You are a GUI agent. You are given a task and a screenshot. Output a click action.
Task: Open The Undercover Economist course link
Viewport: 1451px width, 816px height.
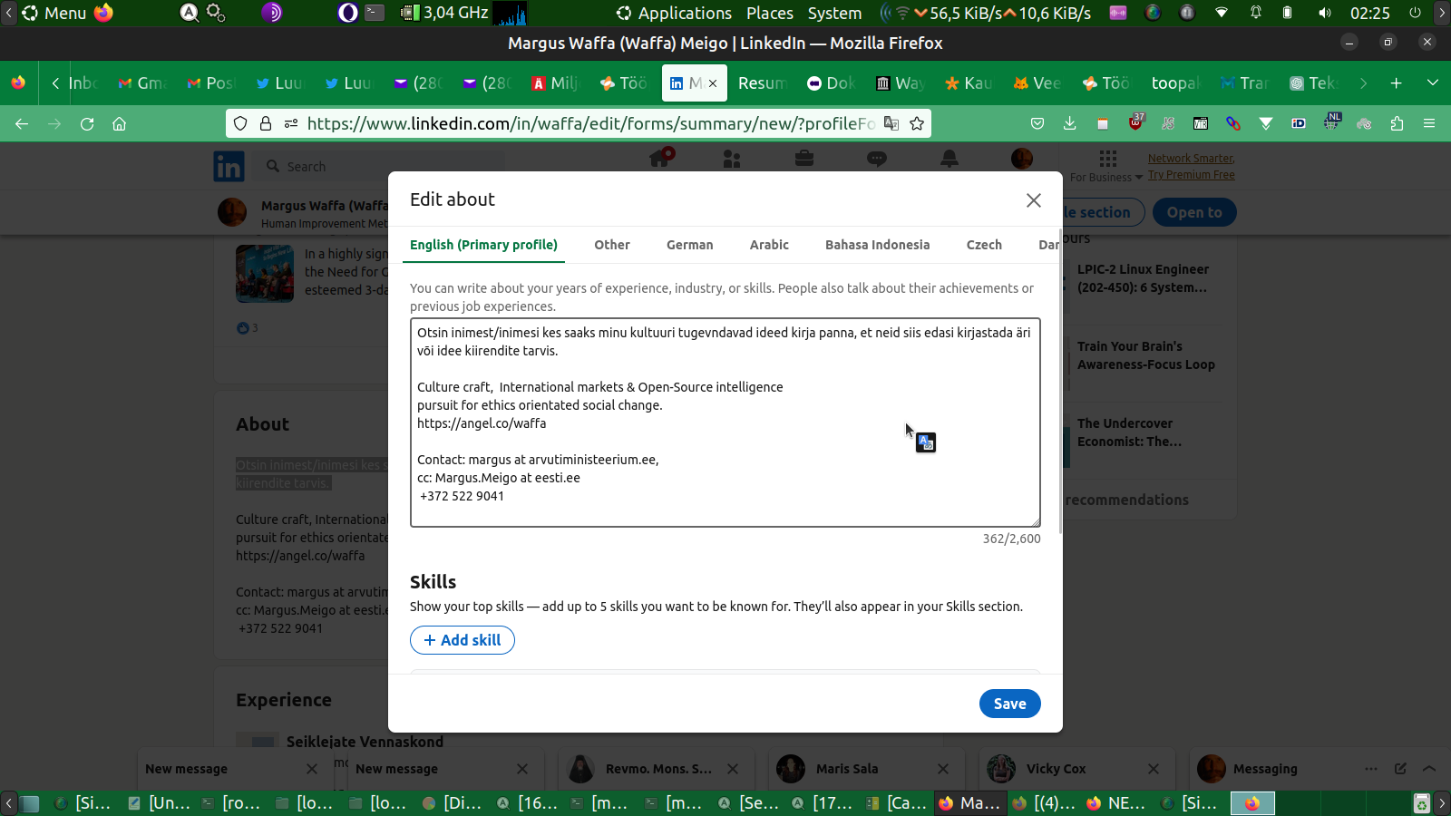click(x=1130, y=432)
